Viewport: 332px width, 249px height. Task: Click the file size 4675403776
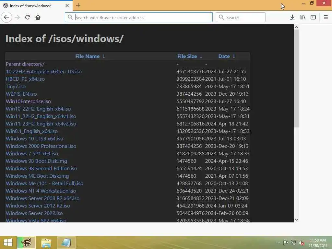tap(191, 72)
